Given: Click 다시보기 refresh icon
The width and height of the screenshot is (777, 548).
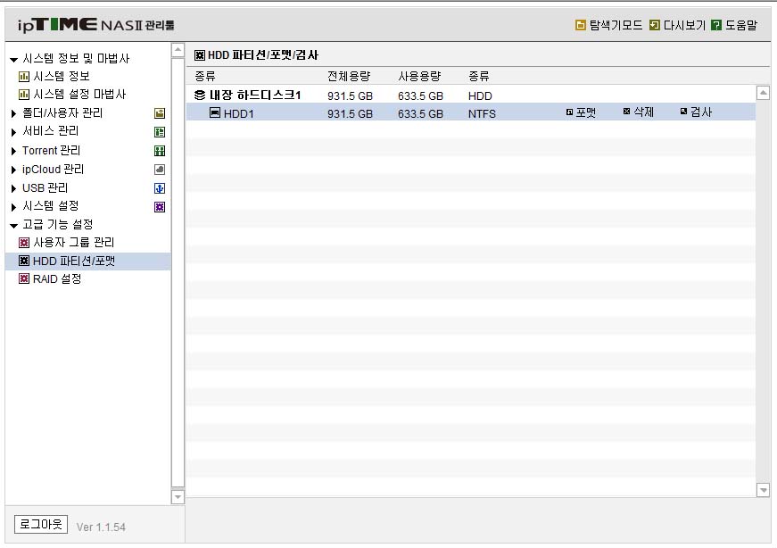Looking at the screenshot, I should (654, 25).
